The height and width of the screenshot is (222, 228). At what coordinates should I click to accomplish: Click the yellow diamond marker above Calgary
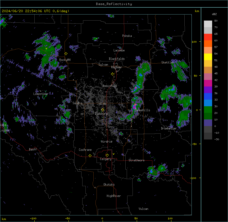(x=107, y=155)
